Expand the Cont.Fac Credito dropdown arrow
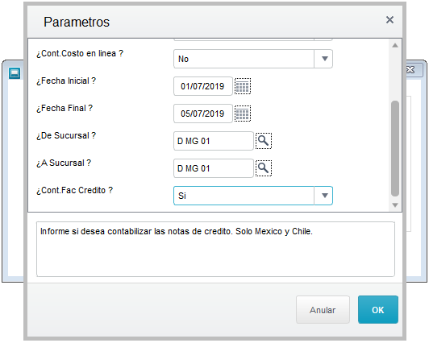Viewport: 429px width, 343px height. click(324, 196)
